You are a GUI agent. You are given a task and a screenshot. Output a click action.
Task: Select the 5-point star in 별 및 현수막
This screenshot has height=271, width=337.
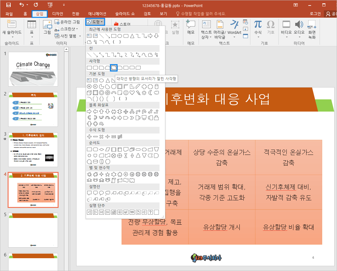pos(108,174)
